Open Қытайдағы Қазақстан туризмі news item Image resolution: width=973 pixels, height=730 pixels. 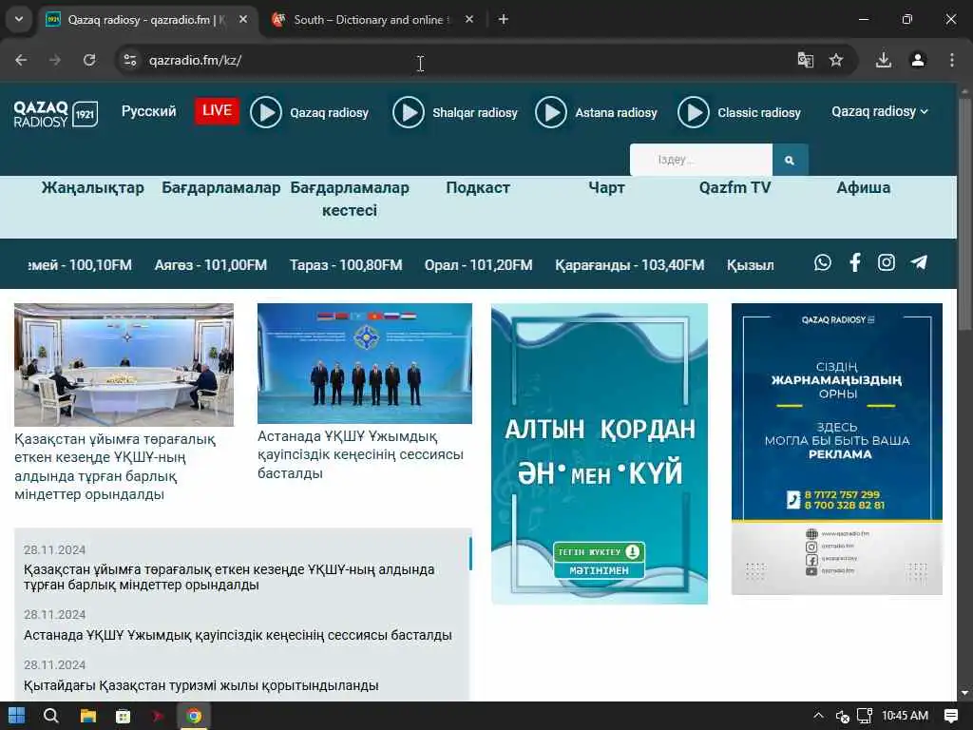(201, 686)
